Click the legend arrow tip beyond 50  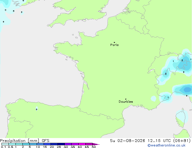coord(96,144)
